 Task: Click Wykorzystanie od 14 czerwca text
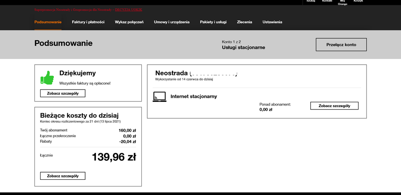click(x=184, y=79)
